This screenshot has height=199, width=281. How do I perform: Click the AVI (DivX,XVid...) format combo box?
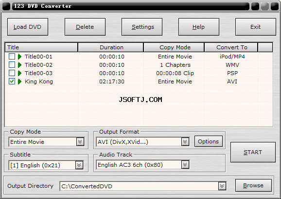(142, 142)
